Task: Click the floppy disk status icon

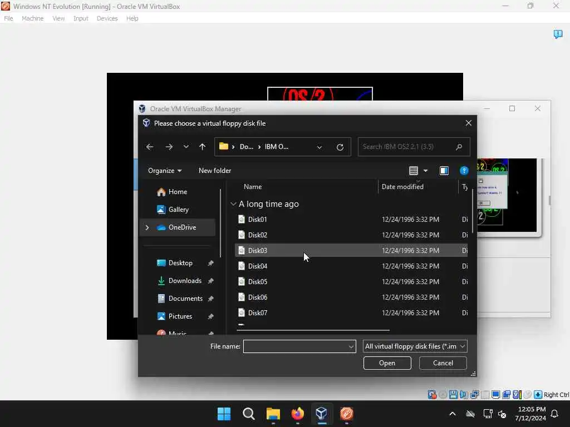Action: coord(453,395)
